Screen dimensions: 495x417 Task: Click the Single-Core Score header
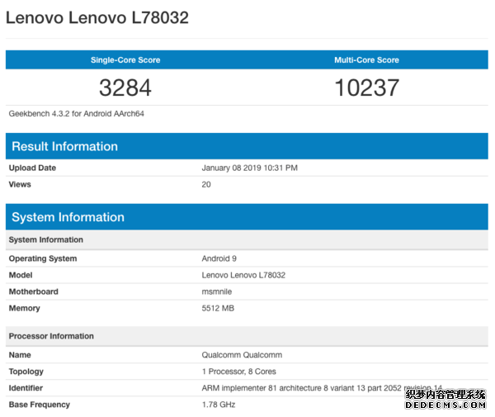[x=125, y=60]
